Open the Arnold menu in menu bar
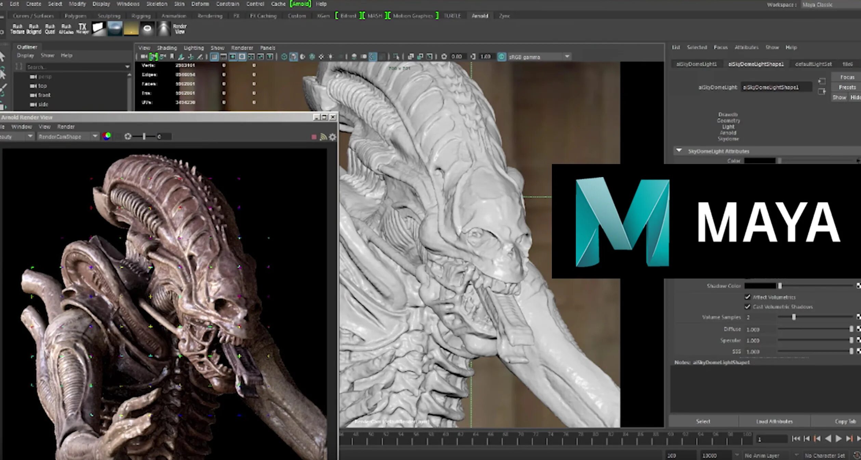Screen dimensions: 861x460 pyautogui.click(x=300, y=4)
